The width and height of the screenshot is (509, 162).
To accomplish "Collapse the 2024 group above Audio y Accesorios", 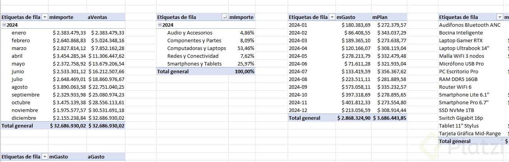I will 159,25.
